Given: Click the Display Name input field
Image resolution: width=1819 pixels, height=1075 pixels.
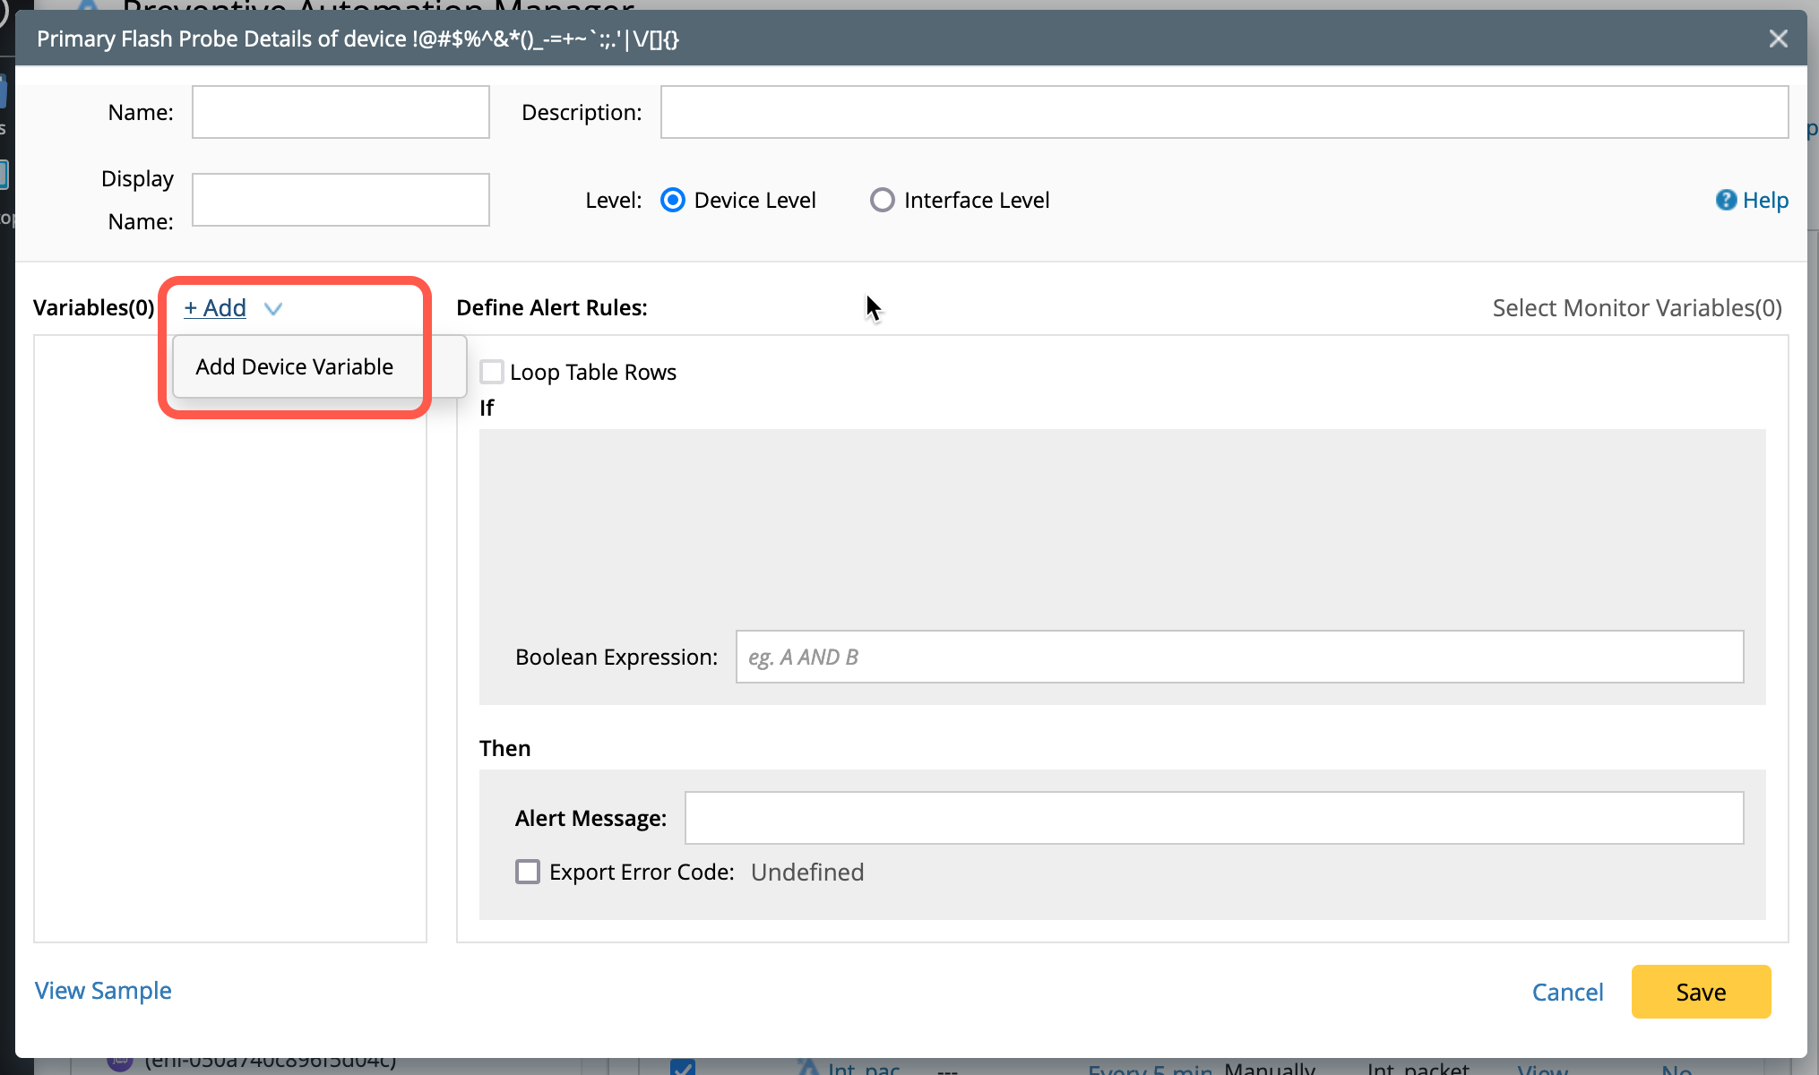Looking at the screenshot, I should point(341,200).
